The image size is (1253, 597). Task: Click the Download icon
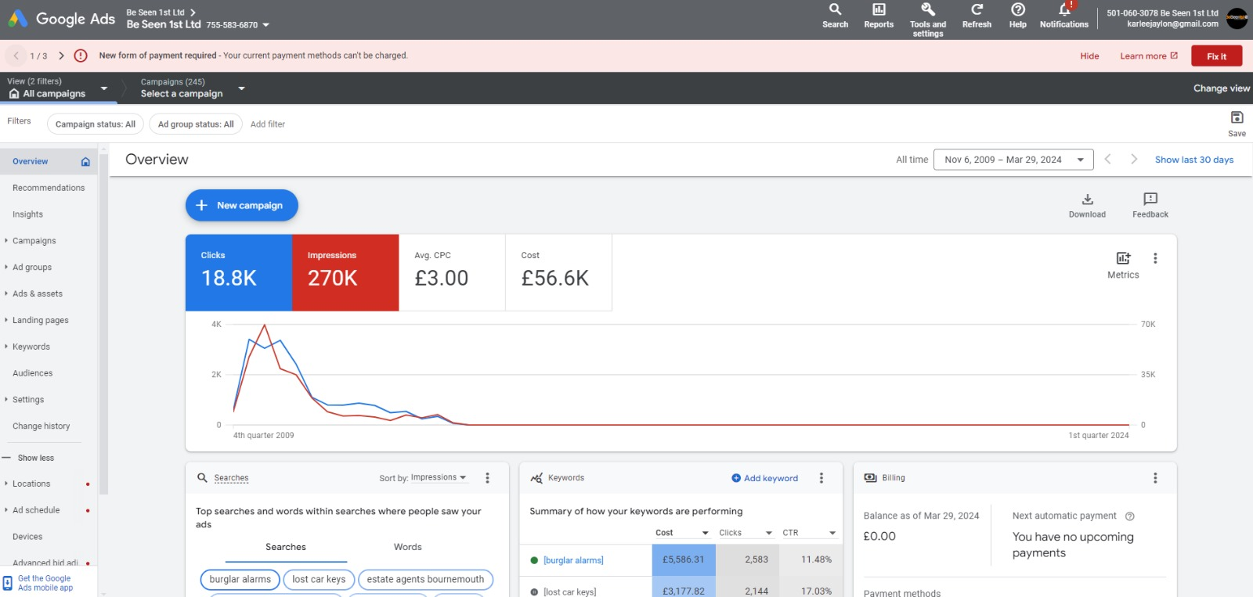1087,199
